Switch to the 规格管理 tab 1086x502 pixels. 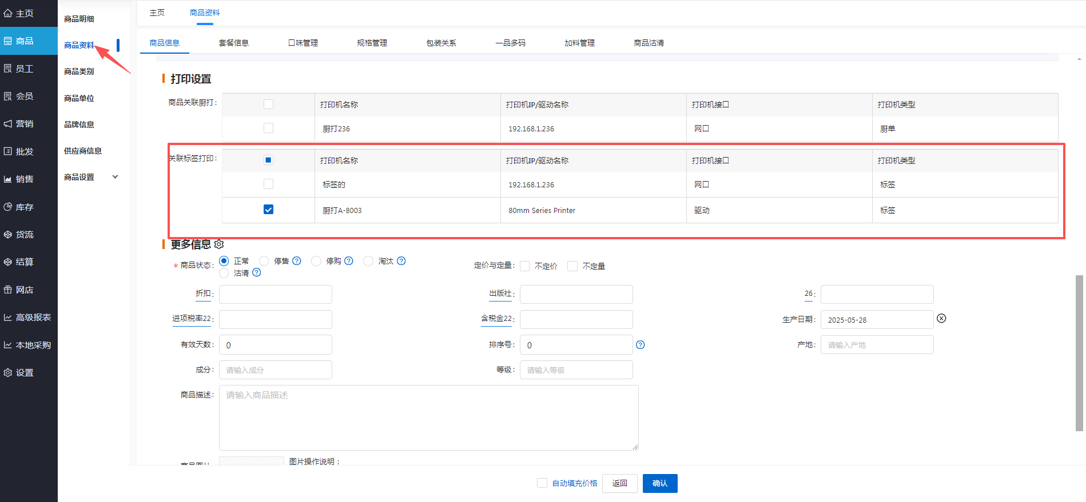click(372, 43)
